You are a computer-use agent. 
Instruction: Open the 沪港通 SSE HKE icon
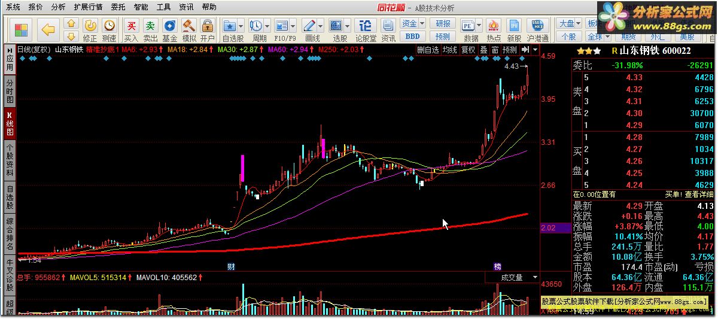[537, 26]
